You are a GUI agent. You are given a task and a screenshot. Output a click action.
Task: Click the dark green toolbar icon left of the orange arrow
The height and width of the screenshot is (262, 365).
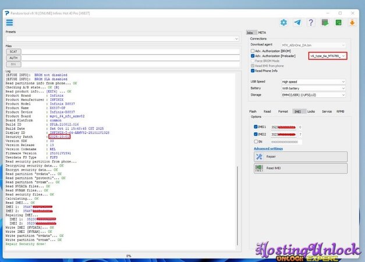pos(339,23)
